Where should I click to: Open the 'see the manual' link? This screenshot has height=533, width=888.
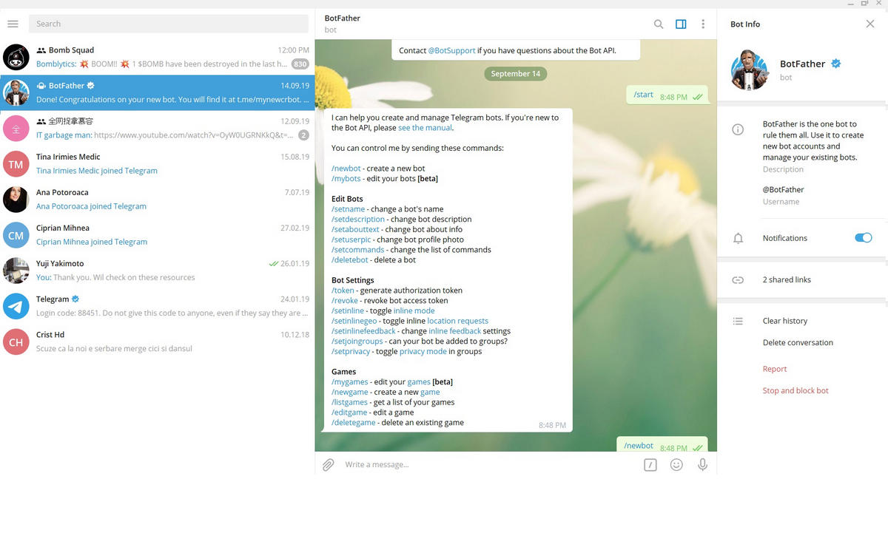click(x=425, y=128)
